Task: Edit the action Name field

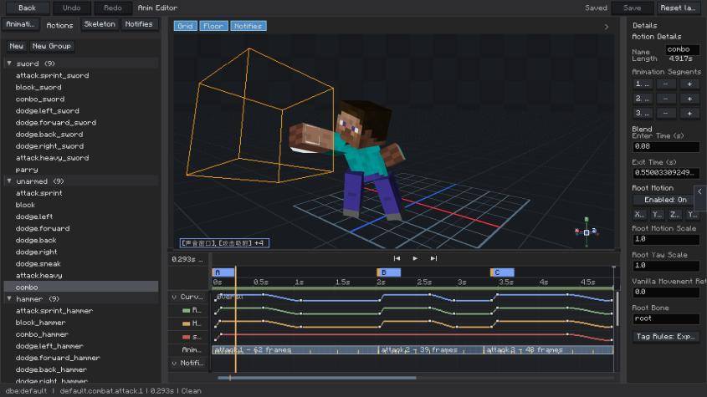Action: [x=682, y=49]
